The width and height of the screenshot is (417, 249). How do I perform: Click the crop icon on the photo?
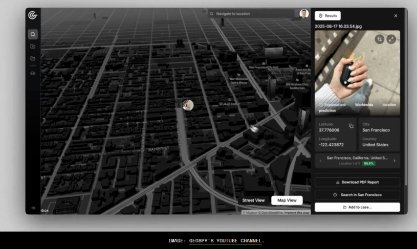coord(379,39)
